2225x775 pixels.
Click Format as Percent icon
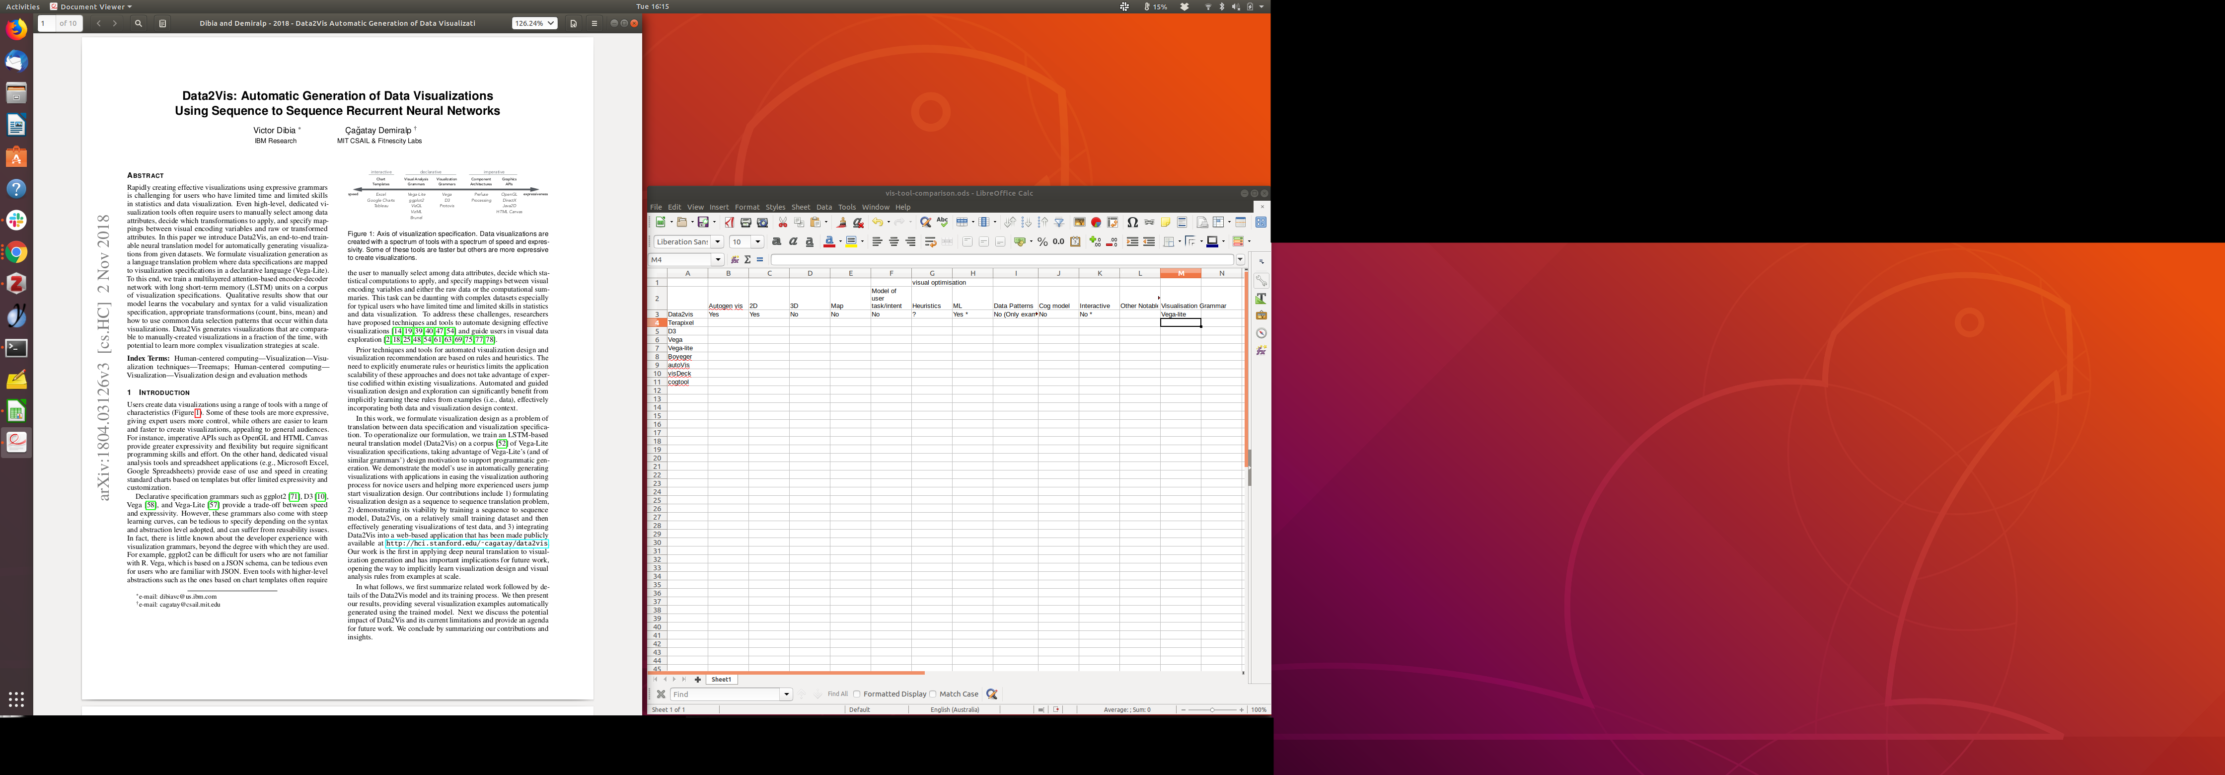coord(1042,242)
